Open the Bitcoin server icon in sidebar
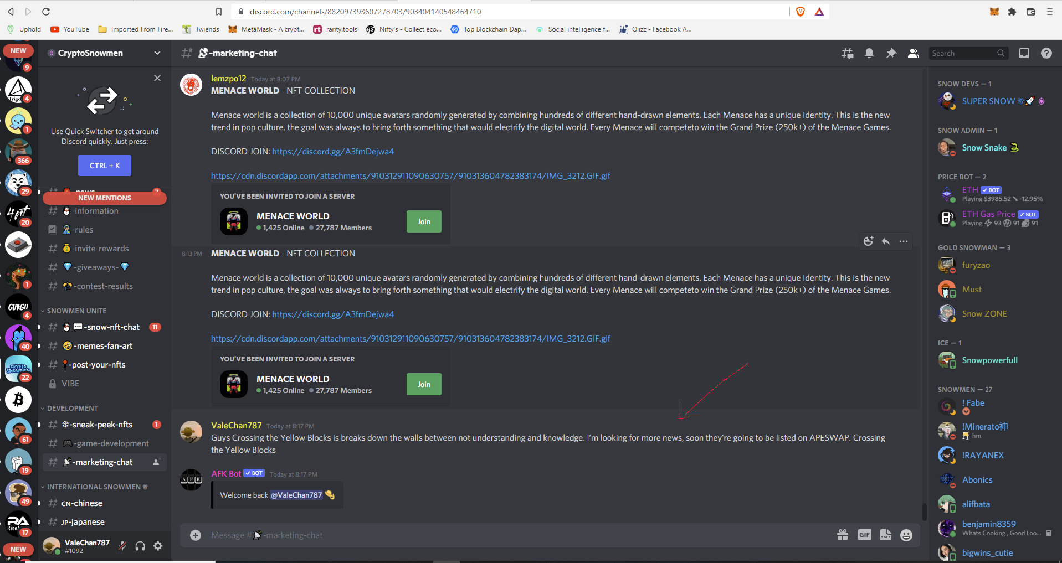Viewport: 1062px width, 563px height. 18,400
